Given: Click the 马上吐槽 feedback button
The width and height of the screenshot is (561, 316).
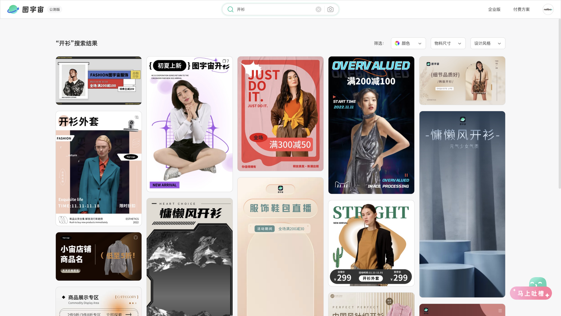Looking at the screenshot, I should coord(531,293).
